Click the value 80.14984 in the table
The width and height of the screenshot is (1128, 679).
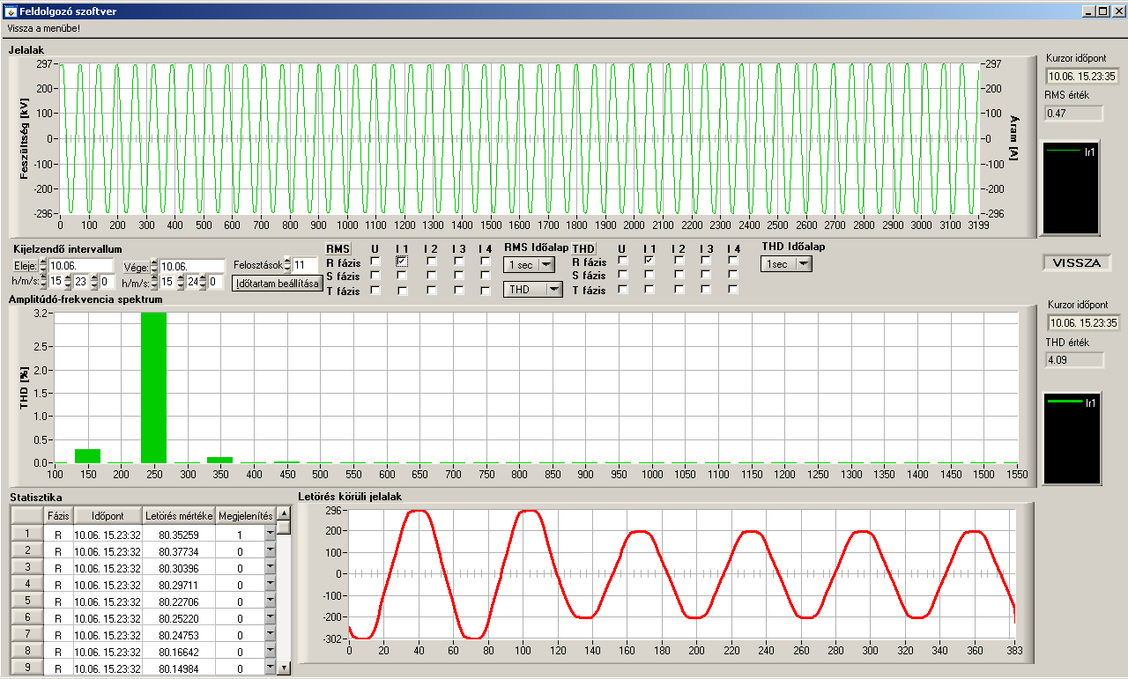(x=179, y=668)
